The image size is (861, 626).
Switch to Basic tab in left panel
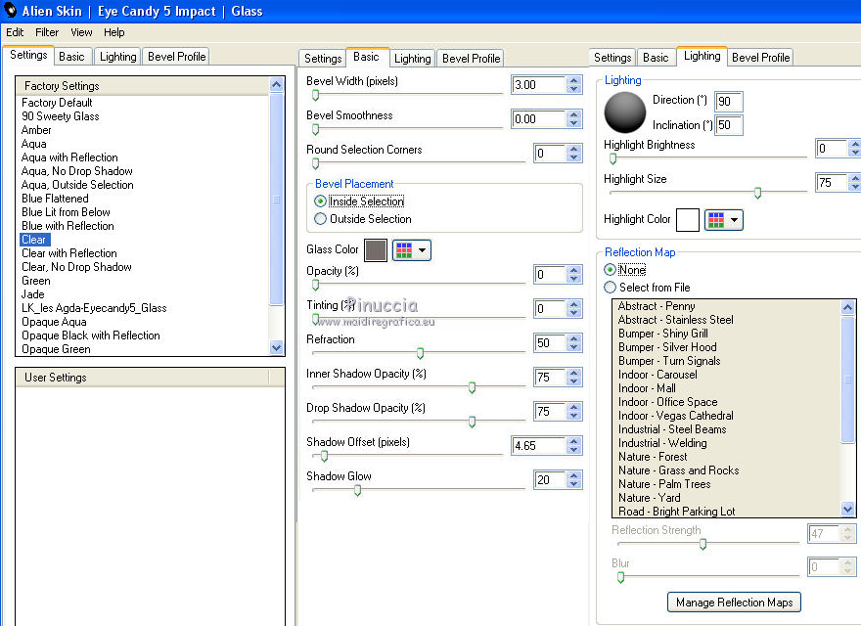tap(71, 57)
